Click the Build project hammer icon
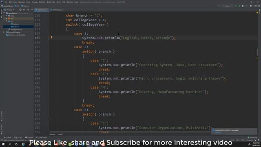261x147 pixels. 219,6
